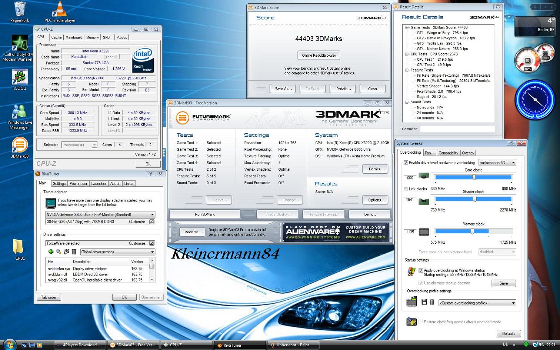Toggle Apply overclocking at Windows startup
This screenshot has width=560, height=350.
[421, 270]
